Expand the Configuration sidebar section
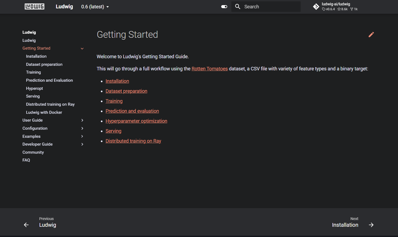Image resolution: width=398 pixels, height=237 pixels. coord(82,128)
